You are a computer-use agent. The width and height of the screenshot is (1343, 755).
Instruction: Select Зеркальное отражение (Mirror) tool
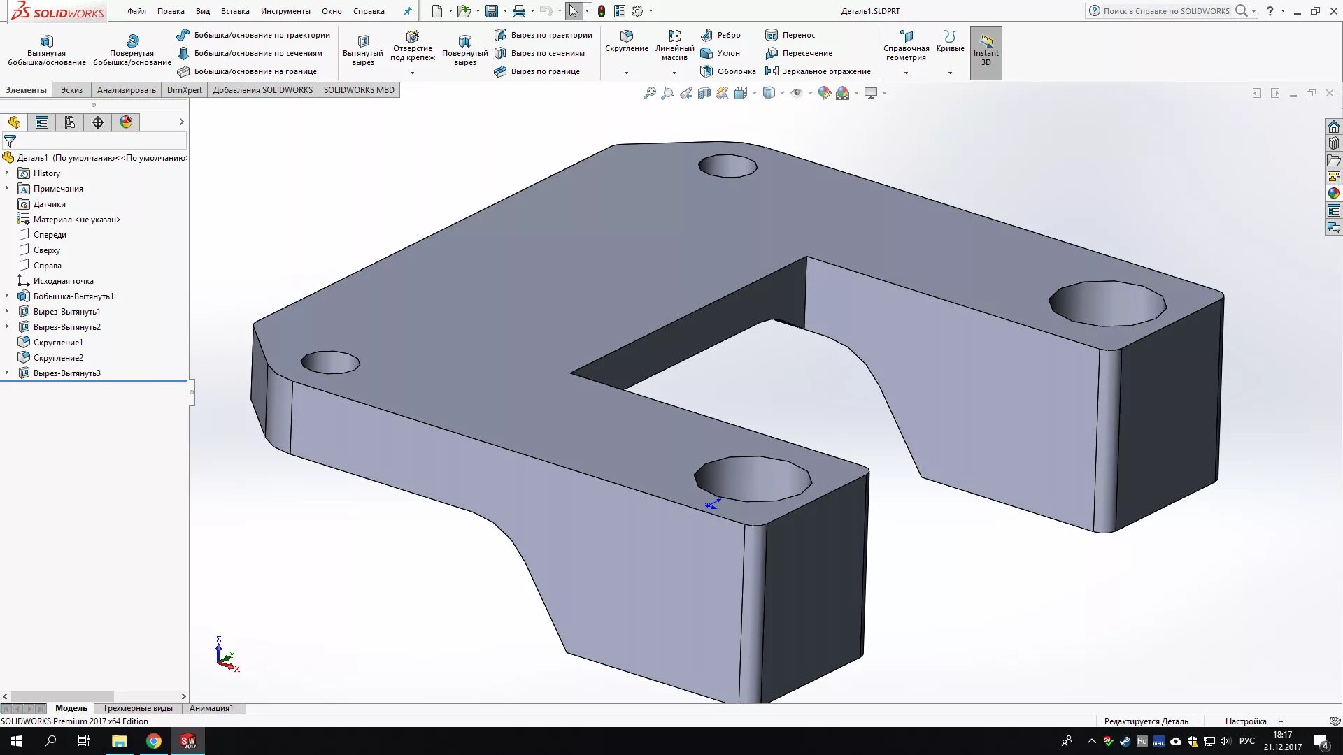click(x=818, y=71)
